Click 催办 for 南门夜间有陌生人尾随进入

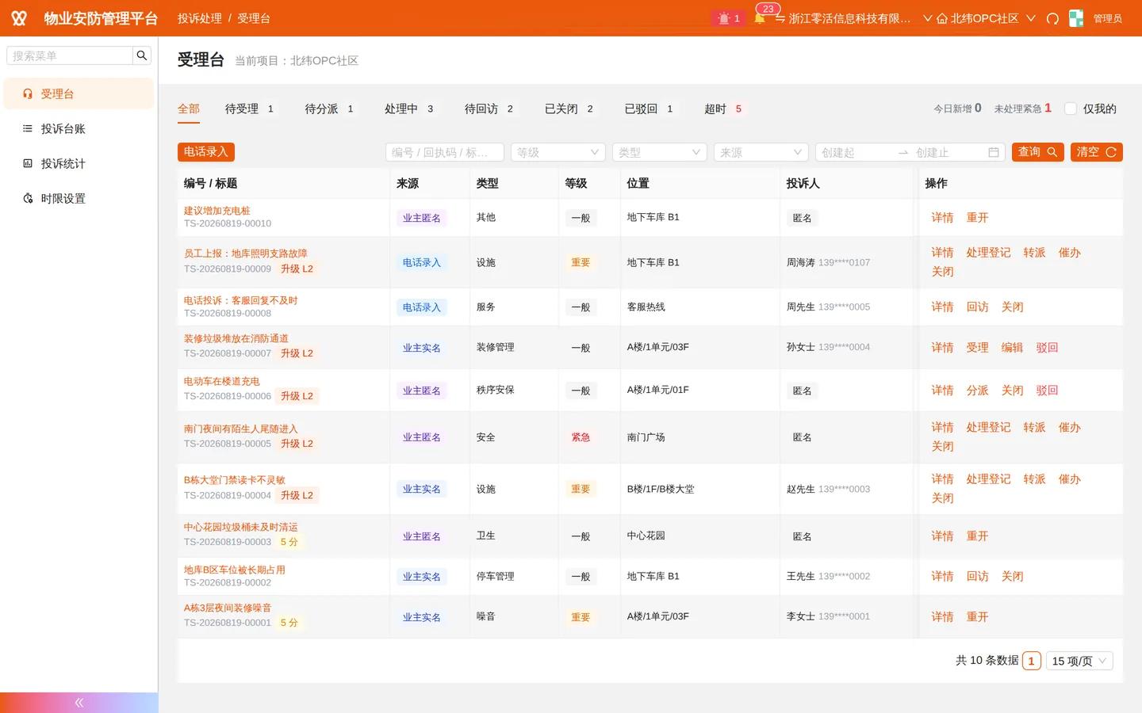click(x=1069, y=427)
